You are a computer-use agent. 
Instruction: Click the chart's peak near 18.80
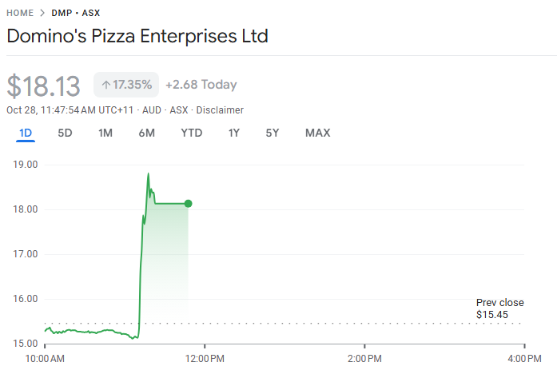[x=148, y=174]
